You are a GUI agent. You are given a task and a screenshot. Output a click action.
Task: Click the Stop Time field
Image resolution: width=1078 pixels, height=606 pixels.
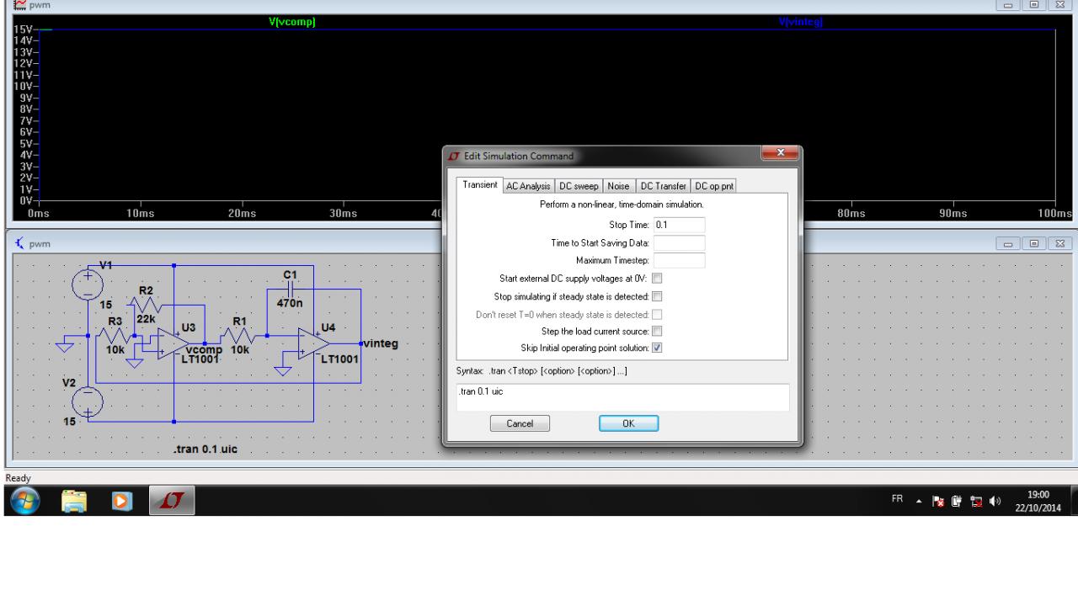click(679, 225)
